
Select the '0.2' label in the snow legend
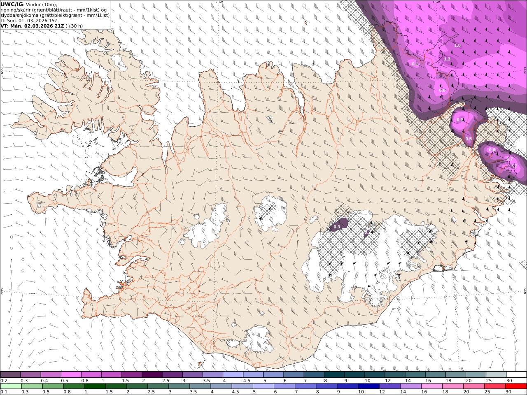[3, 381]
